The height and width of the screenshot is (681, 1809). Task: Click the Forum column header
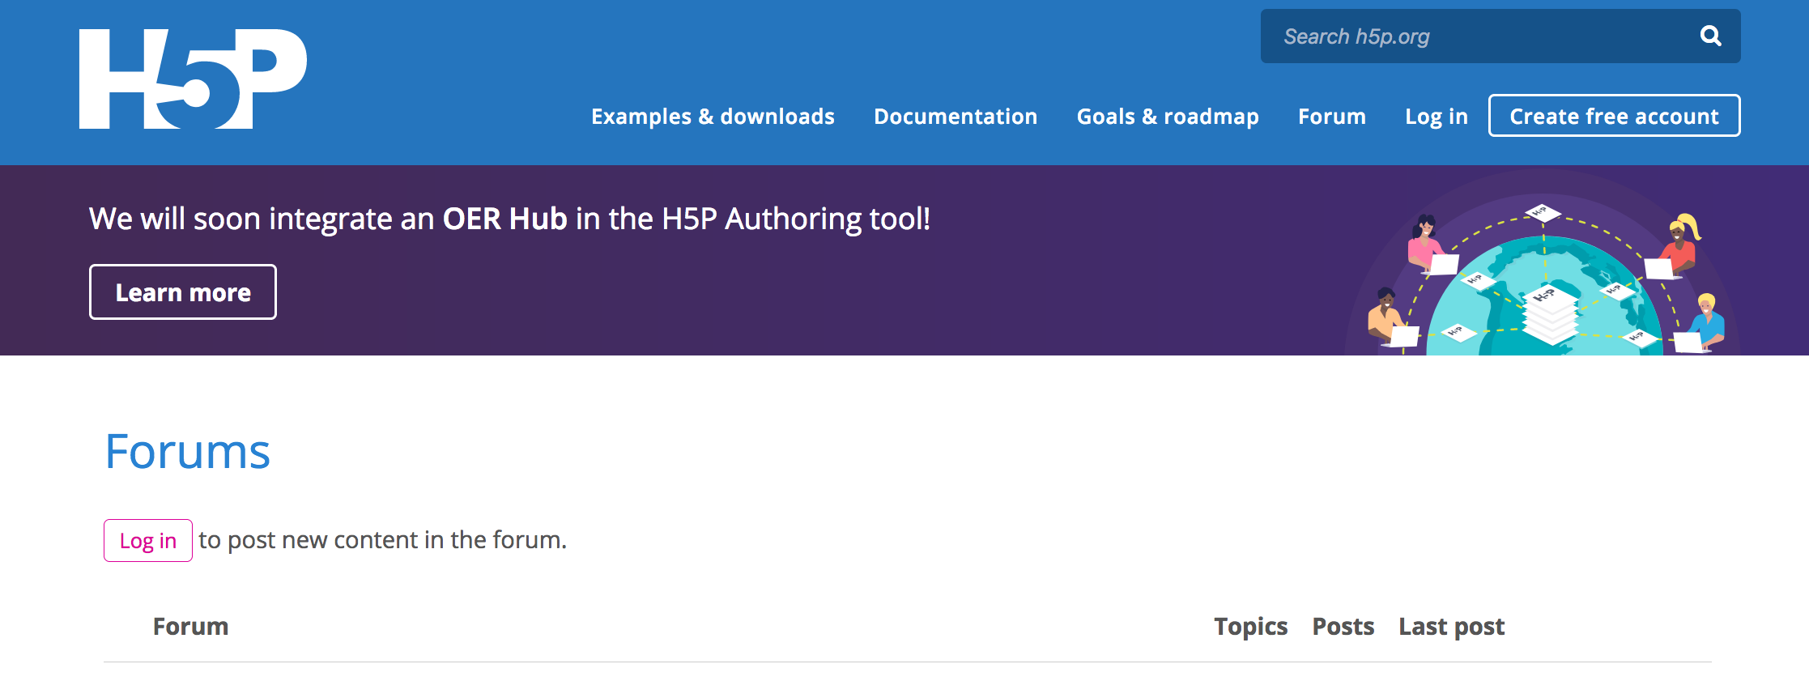pos(191,626)
